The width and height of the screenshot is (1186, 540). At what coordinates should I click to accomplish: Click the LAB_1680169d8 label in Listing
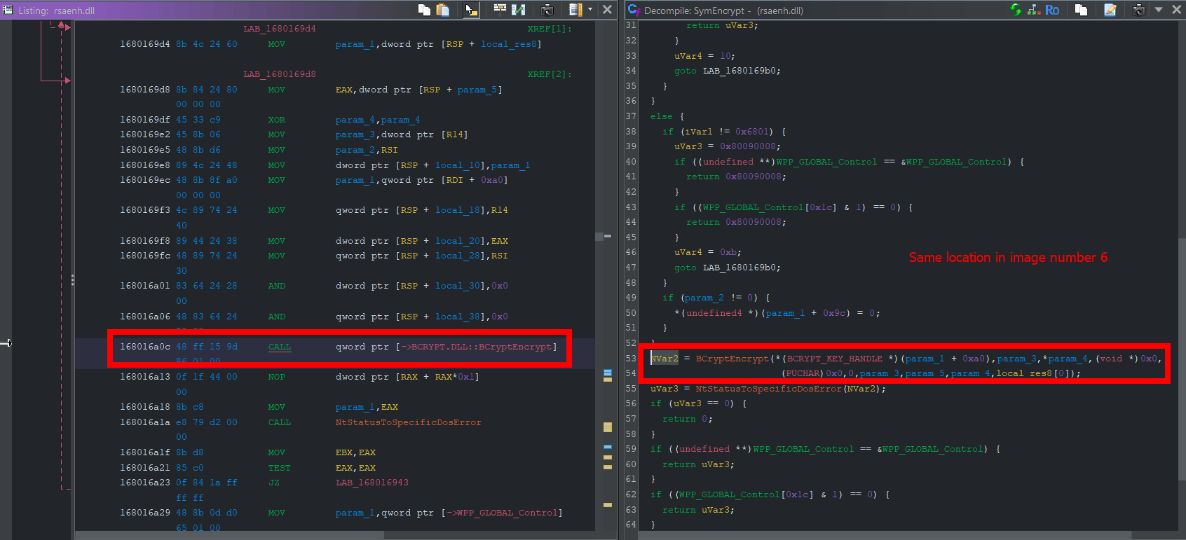pos(280,74)
